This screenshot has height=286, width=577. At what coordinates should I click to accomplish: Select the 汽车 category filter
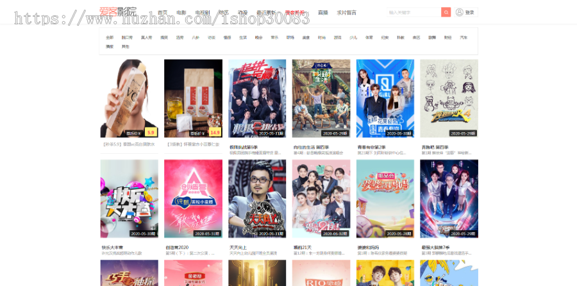coord(464,38)
